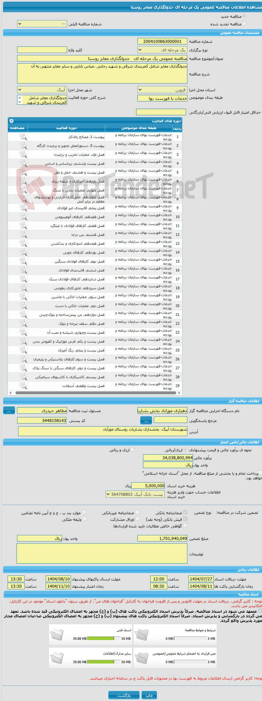The height and width of the screenshot is (701, 262).
Task: Toggle موارد بند پ، ج و چ checkbox
Action: 84,512
